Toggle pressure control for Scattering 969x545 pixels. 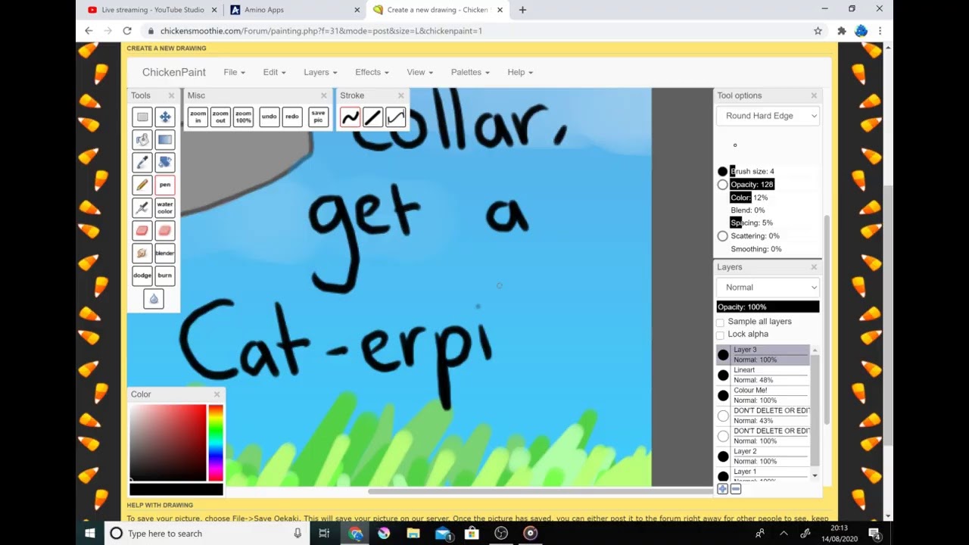point(722,236)
